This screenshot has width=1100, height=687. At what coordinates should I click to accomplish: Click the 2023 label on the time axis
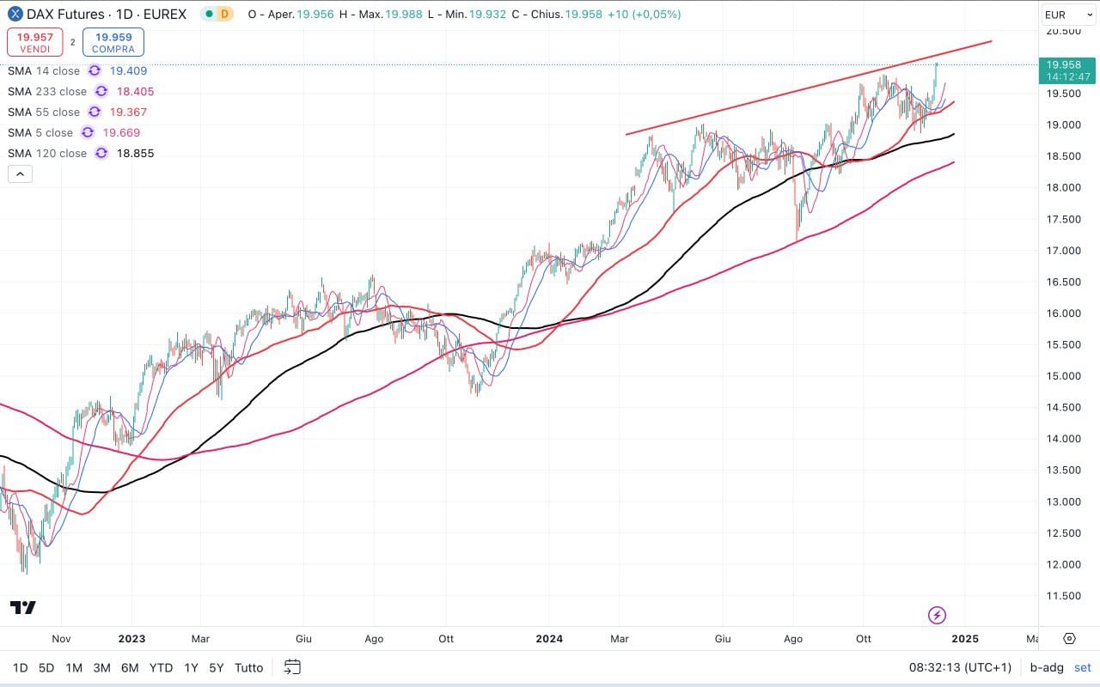(131, 639)
